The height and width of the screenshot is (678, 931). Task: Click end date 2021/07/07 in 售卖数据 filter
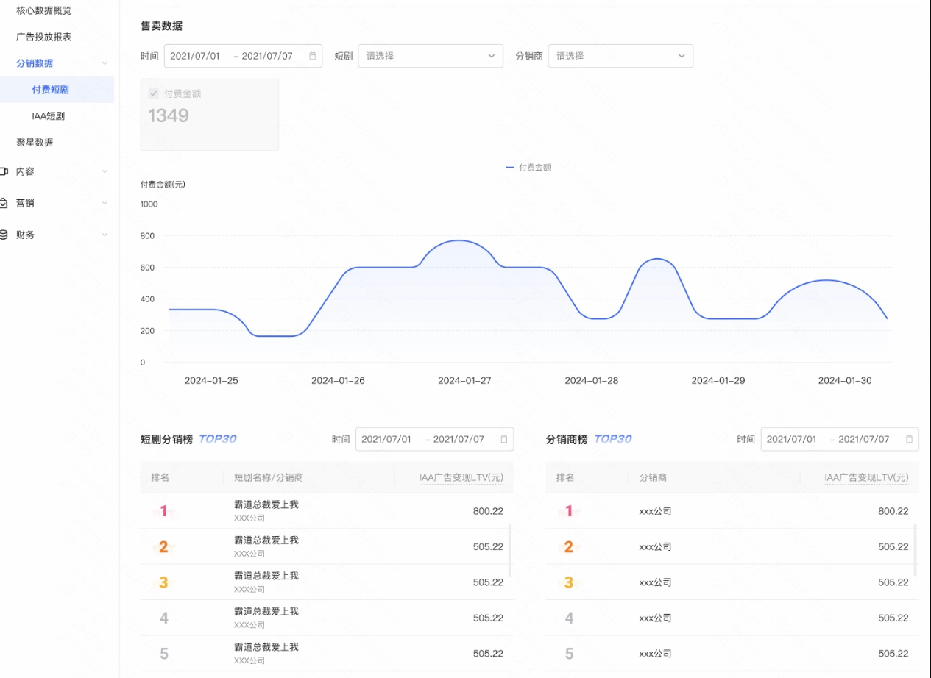pyautogui.click(x=267, y=56)
